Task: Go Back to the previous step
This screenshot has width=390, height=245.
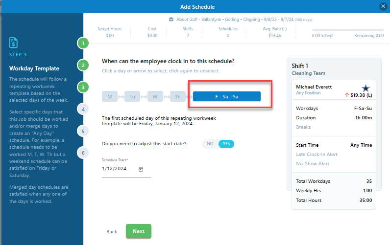Action: (112, 232)
